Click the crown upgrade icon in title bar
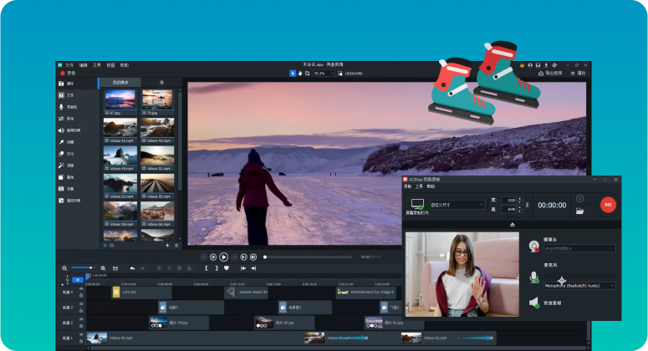Viewport: 648px width, 351px height. point(522,65)
